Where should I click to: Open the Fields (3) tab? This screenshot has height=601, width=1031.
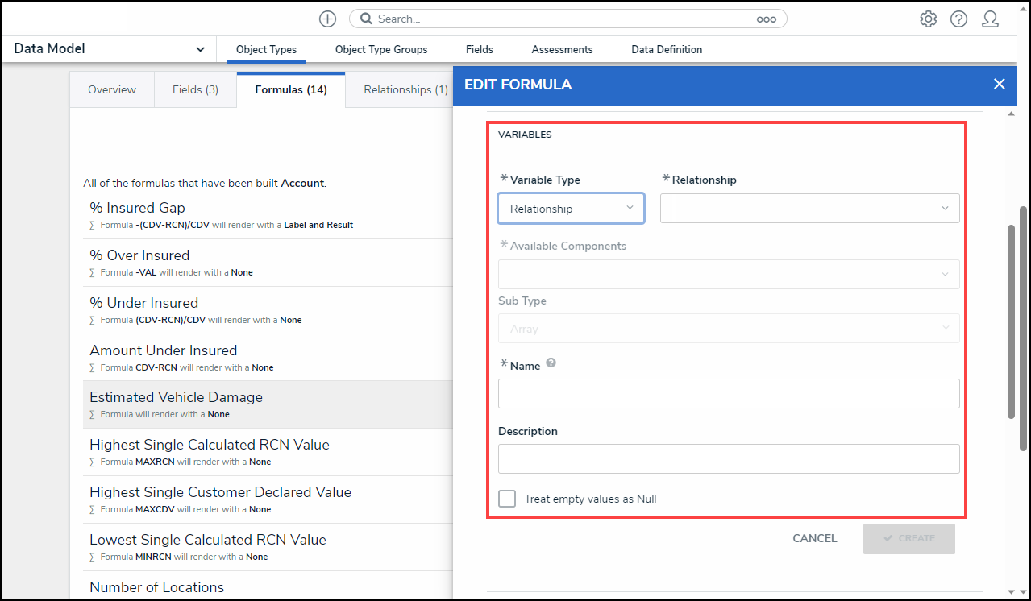click(195, 89)
